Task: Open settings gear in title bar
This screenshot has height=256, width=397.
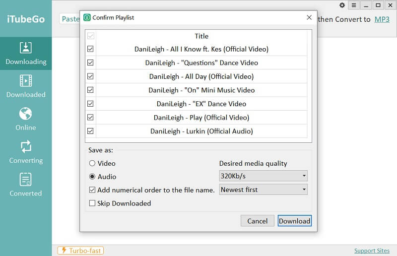Action: point(342,5)
